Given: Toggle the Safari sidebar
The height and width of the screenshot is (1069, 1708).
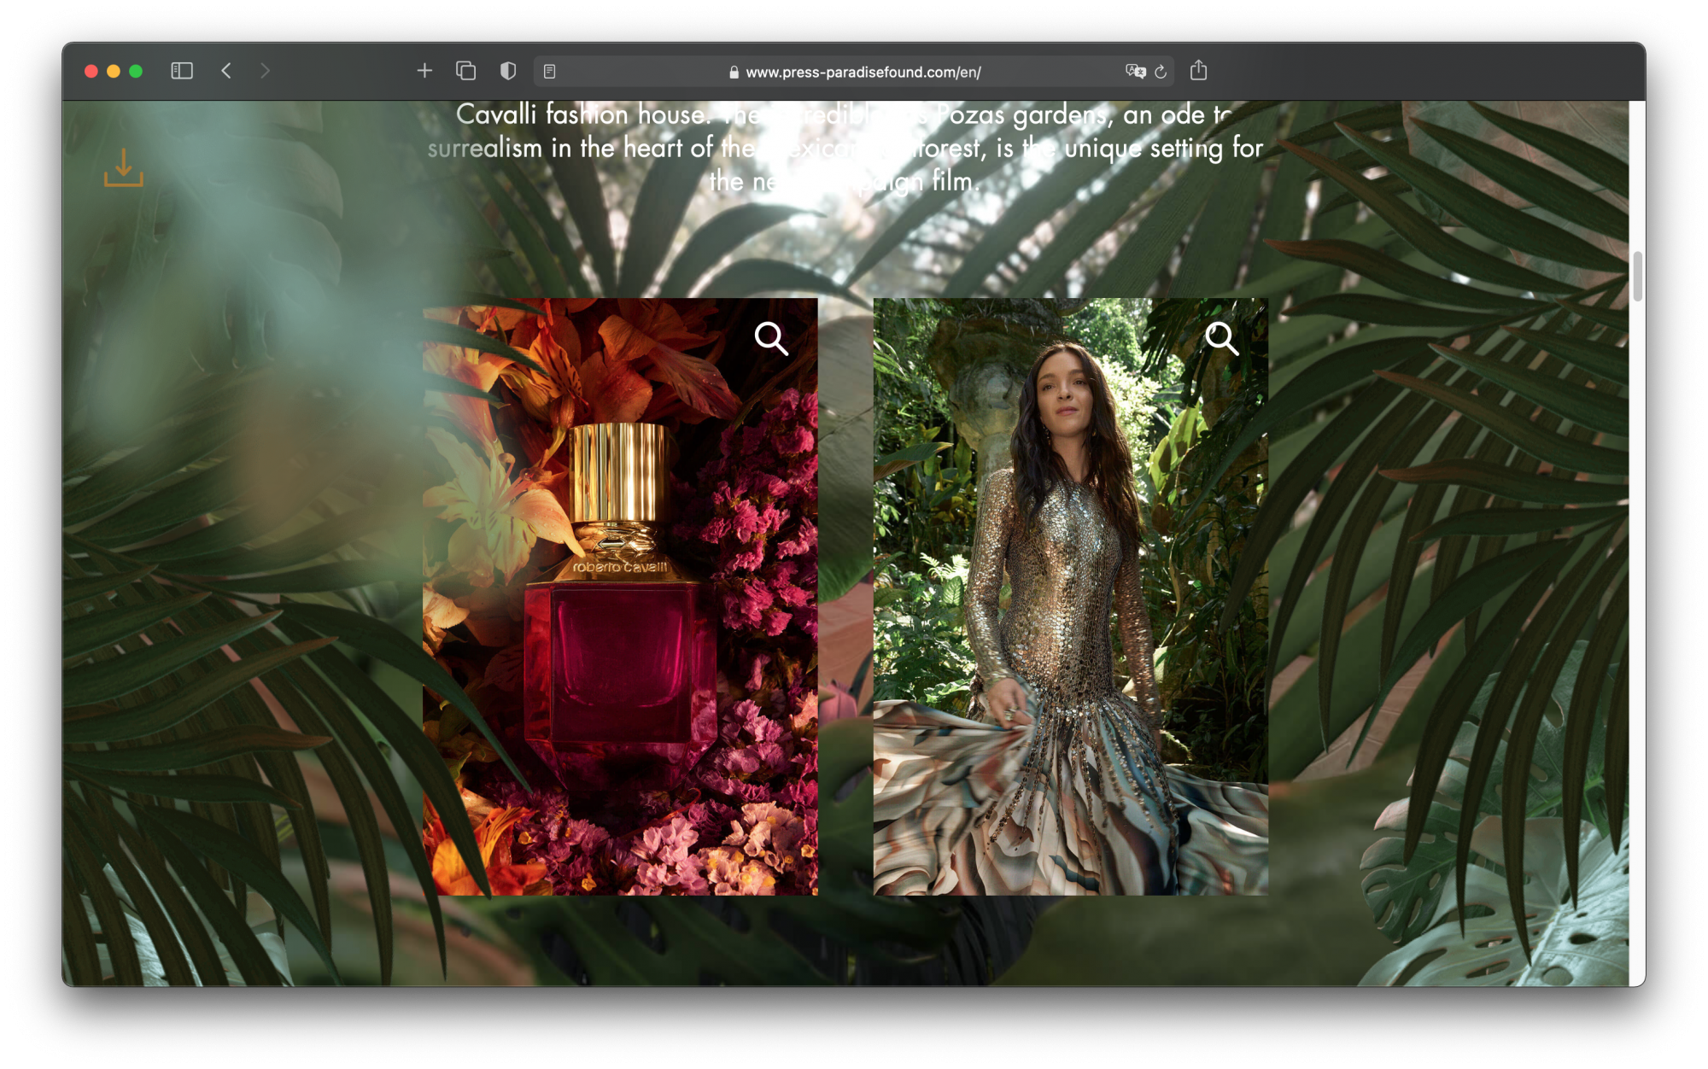Looking at the screenshot, I should coord(182,71).
